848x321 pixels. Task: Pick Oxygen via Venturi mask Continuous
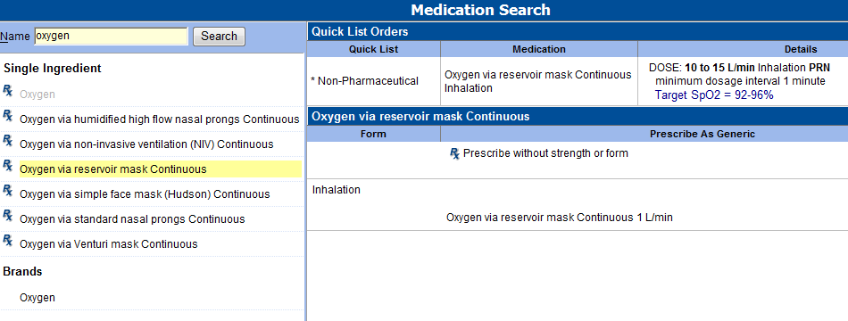click(109, 243)
